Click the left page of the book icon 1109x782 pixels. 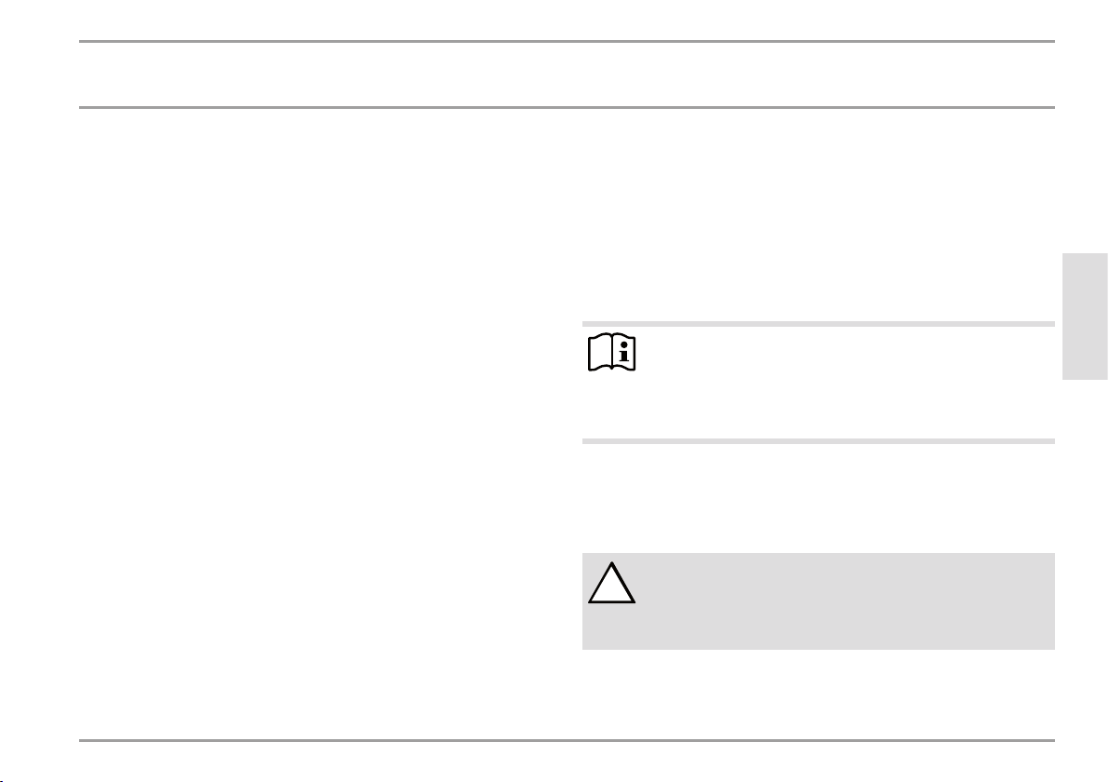click(600, 353)
